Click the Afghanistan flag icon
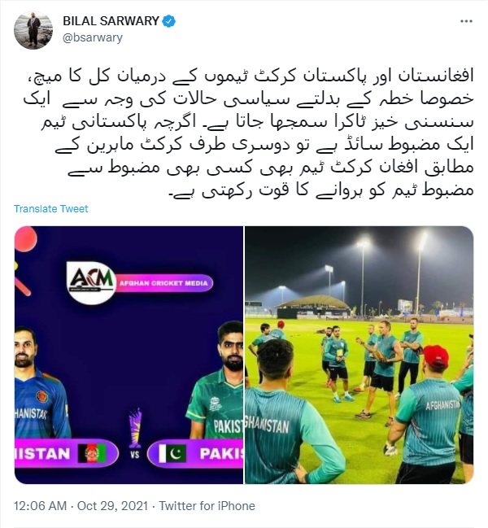Screen dimensions: 488x528 [92, 453]
